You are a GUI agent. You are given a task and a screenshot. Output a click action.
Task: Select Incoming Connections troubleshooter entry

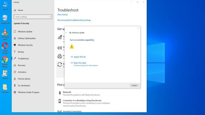pyautogui.click(x=72, y=111)
